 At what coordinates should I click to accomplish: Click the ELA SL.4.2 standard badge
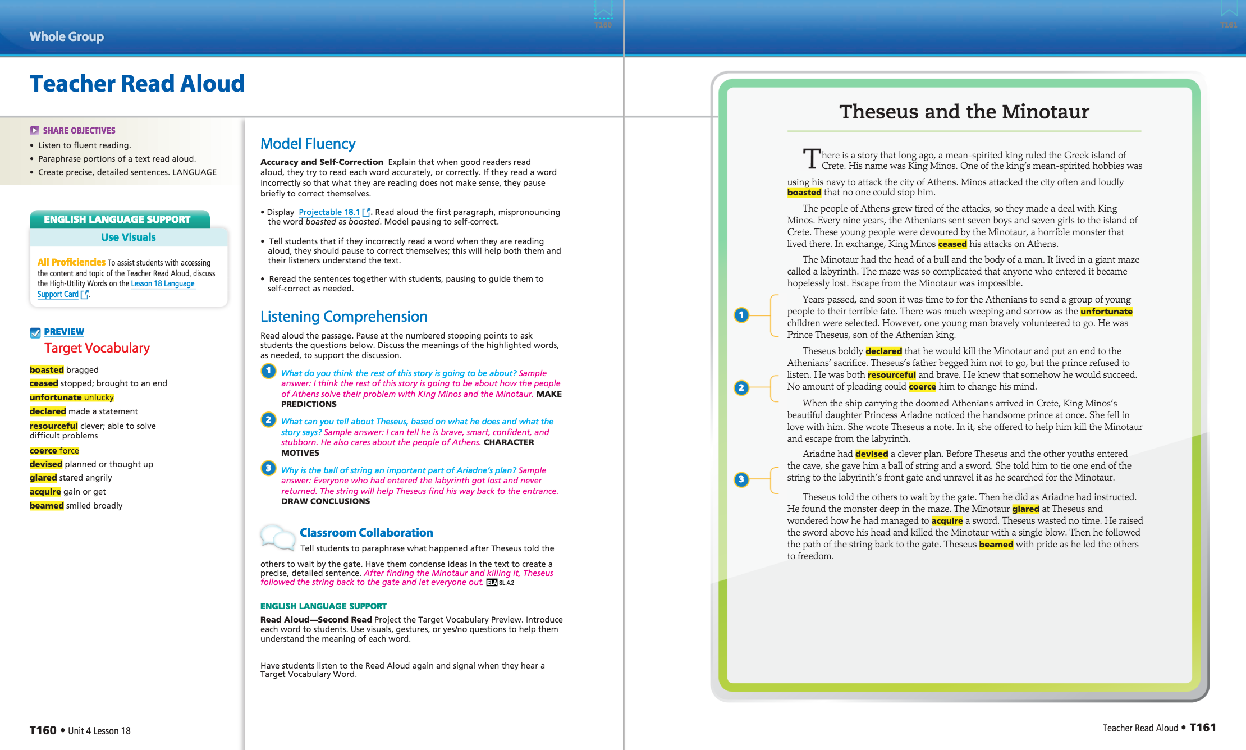tap(500, 583)
